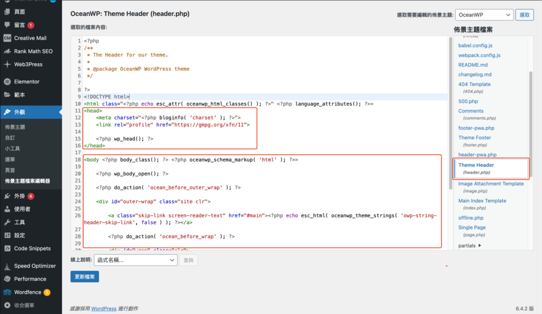This screenshot has width=542, height=314.
Task: Click the Comments (留言) bubble icon
Action: pos(7,25)
